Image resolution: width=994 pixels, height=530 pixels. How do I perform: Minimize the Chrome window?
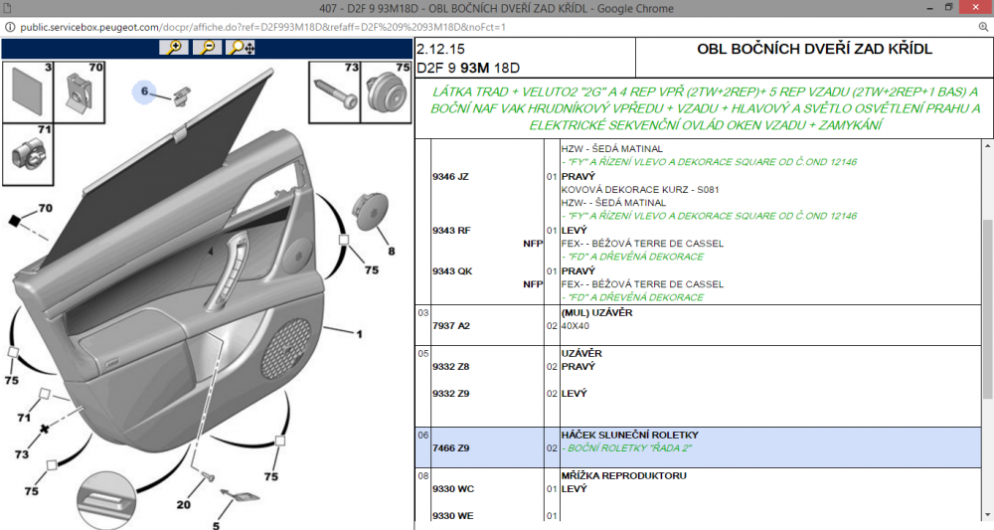pyautogui.click(x=930, y=8)
